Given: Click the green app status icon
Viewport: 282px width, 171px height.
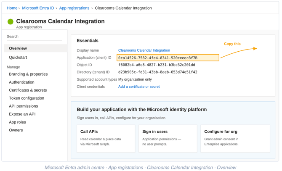Looking at the screenshot, I should 11,22.
